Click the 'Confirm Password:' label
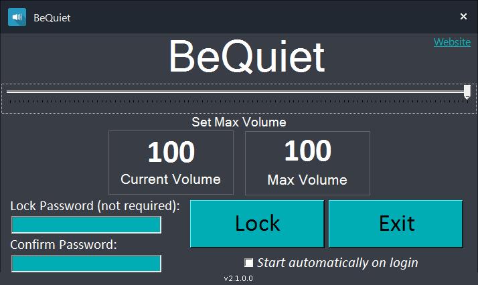This screenshot has width=478, height=285. tap(64, 244)
